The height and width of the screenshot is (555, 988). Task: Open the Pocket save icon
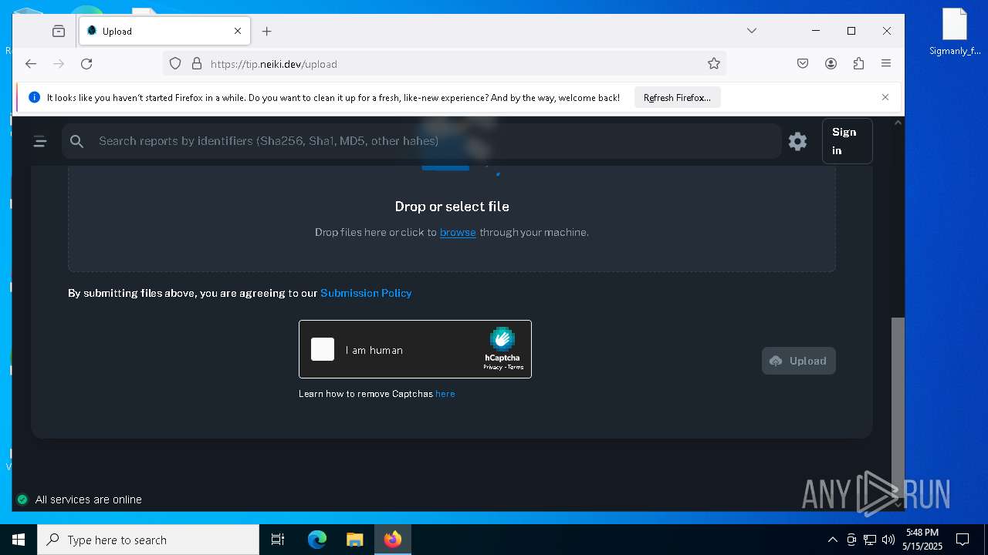click(803, 64)
